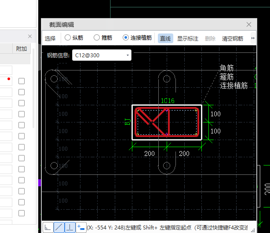Click the 钢筋信息 label
The width and height of the screenshot is (270, 233).
58,55
